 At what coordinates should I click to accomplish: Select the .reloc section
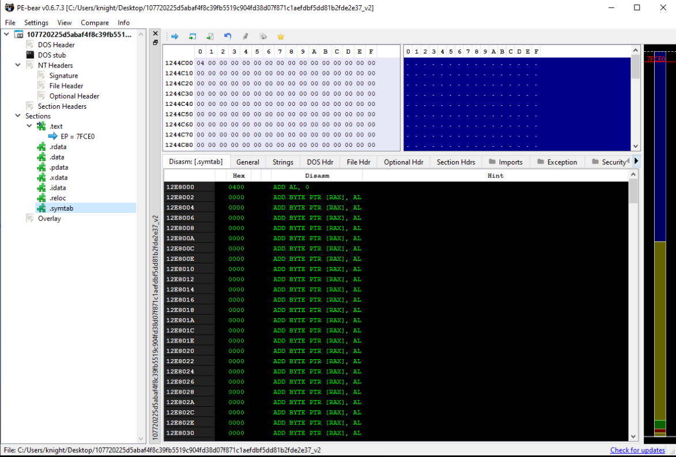(57, 198)
